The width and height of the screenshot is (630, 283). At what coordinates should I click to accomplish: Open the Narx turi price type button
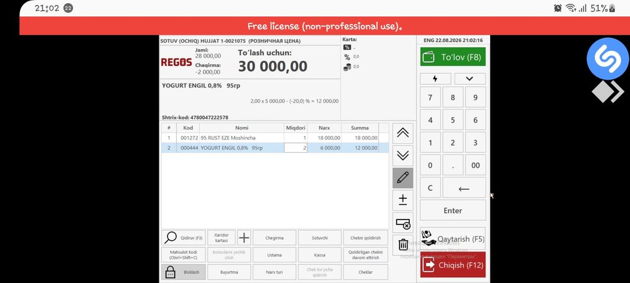coord(275,272)
